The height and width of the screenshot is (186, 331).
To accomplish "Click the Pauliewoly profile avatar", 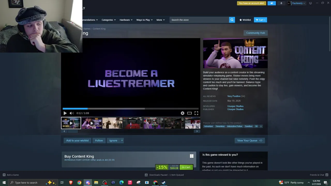I will click(289, 3).
